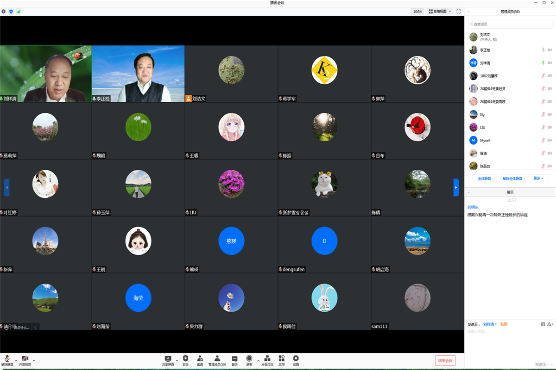Viewport: 556px width, 370px height.
Task: Open the 更多 dropdown in member panel
Action: pyautogui.click(x=538, y=178)
